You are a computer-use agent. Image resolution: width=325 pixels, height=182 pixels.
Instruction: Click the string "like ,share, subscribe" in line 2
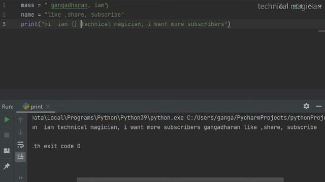(x=84, y=15)
